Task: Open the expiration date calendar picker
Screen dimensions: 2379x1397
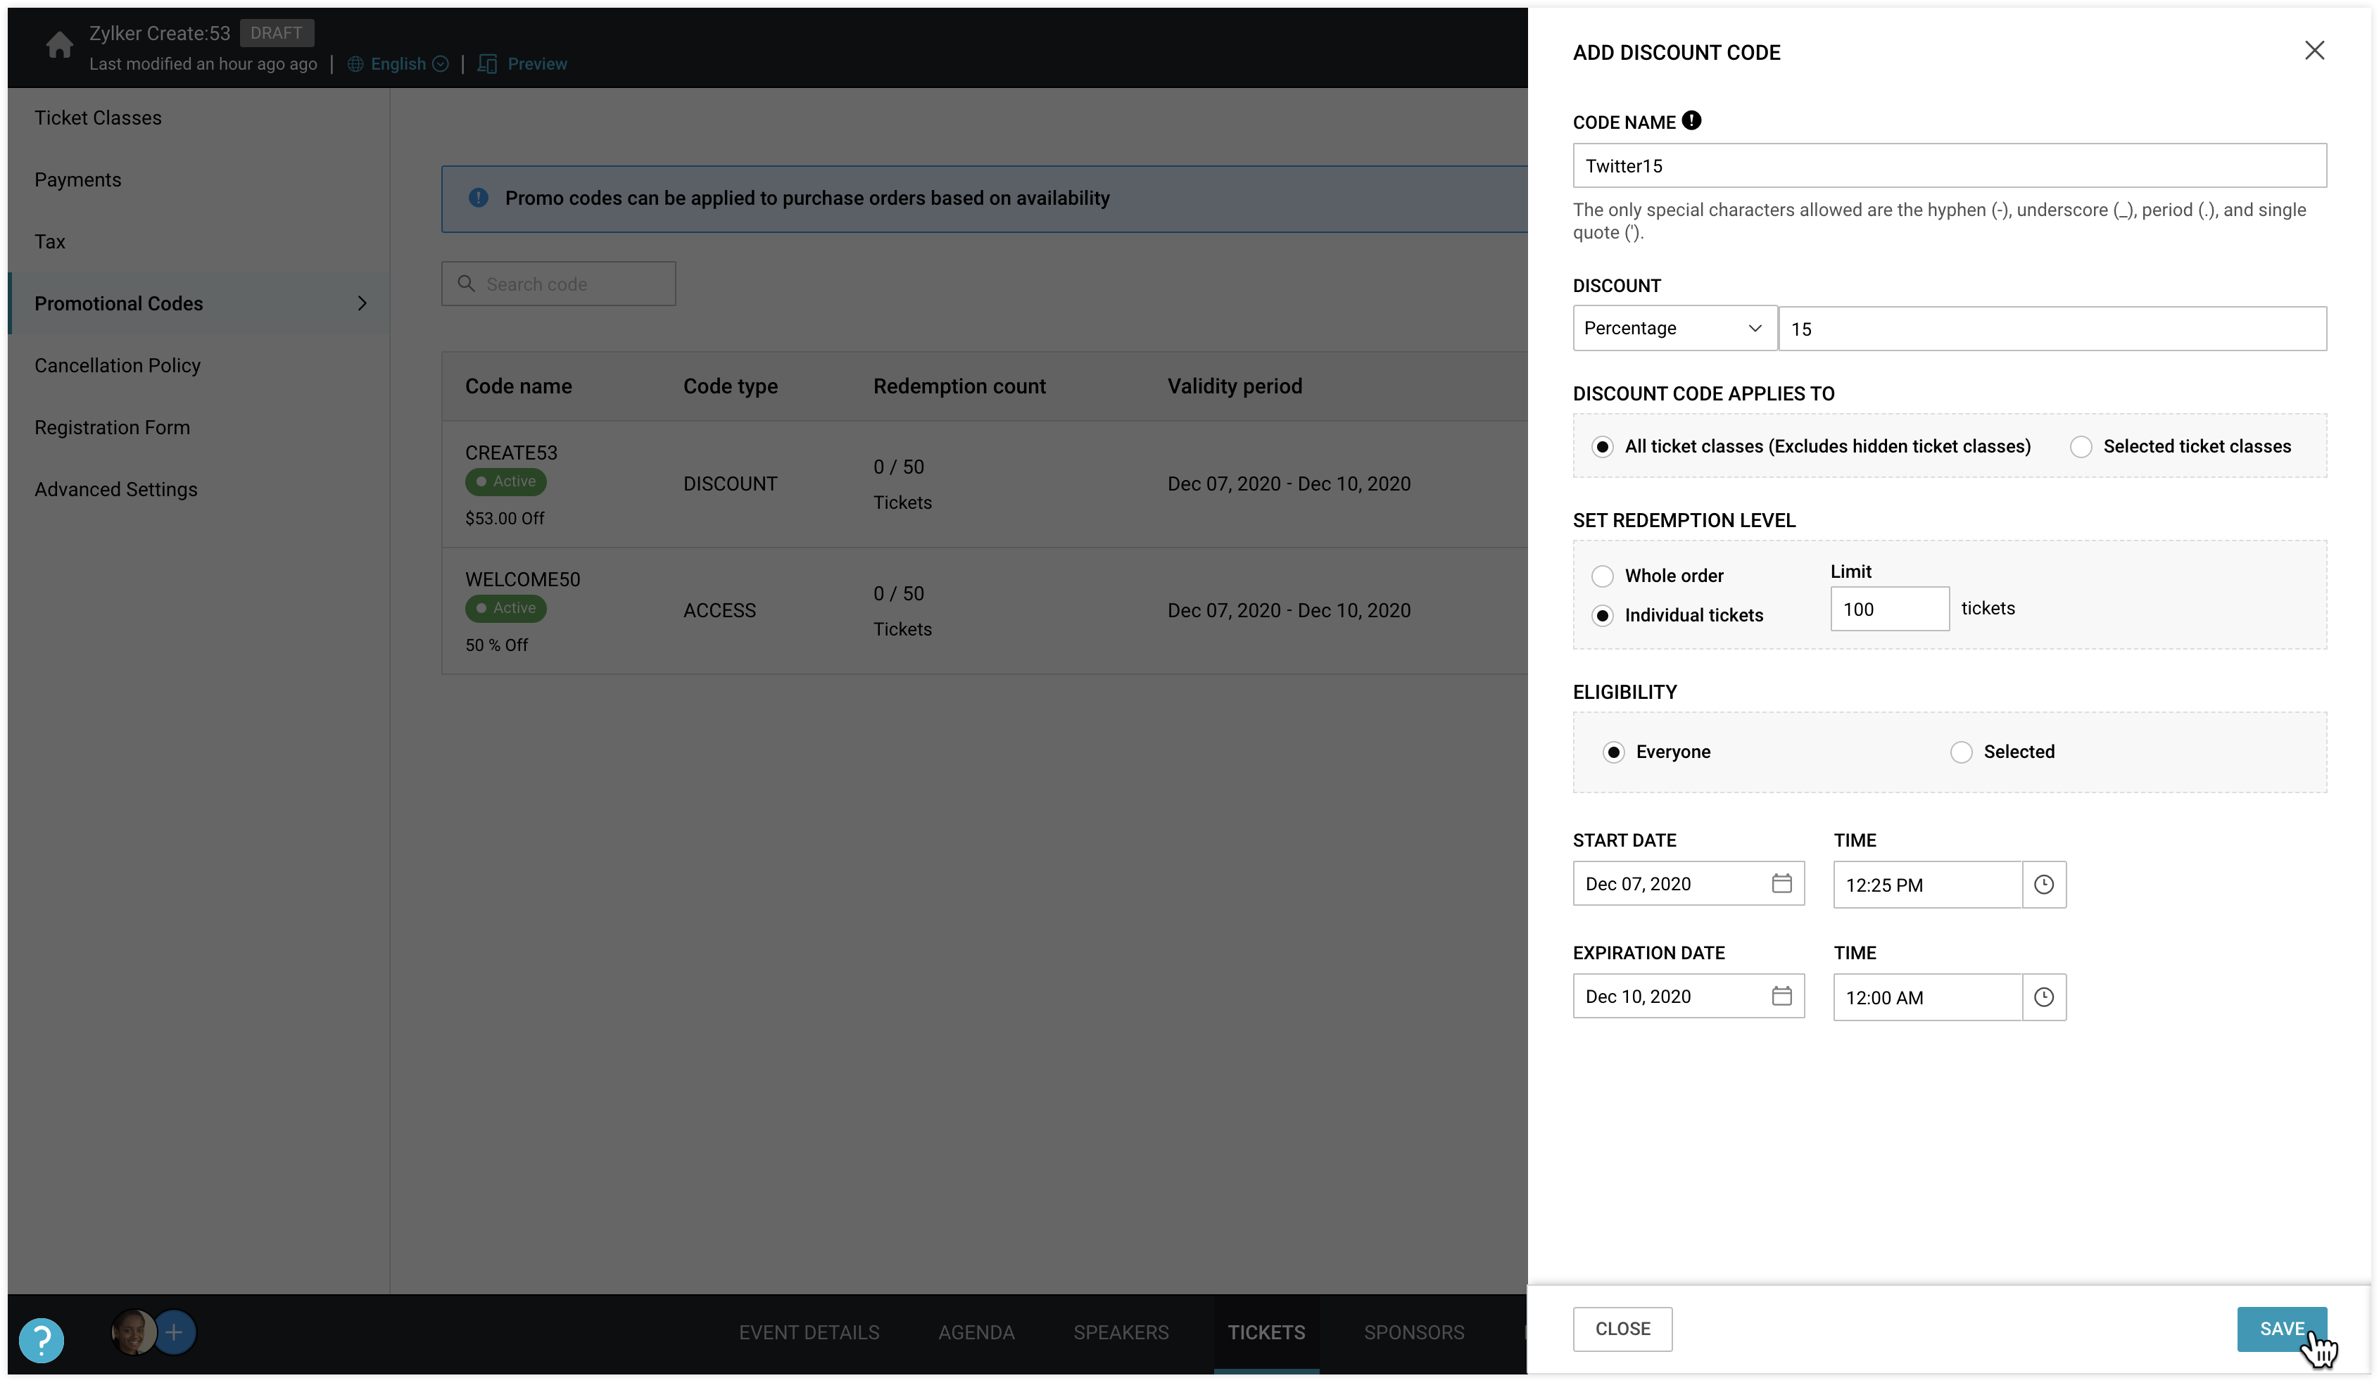Action: click(1781, 996)
